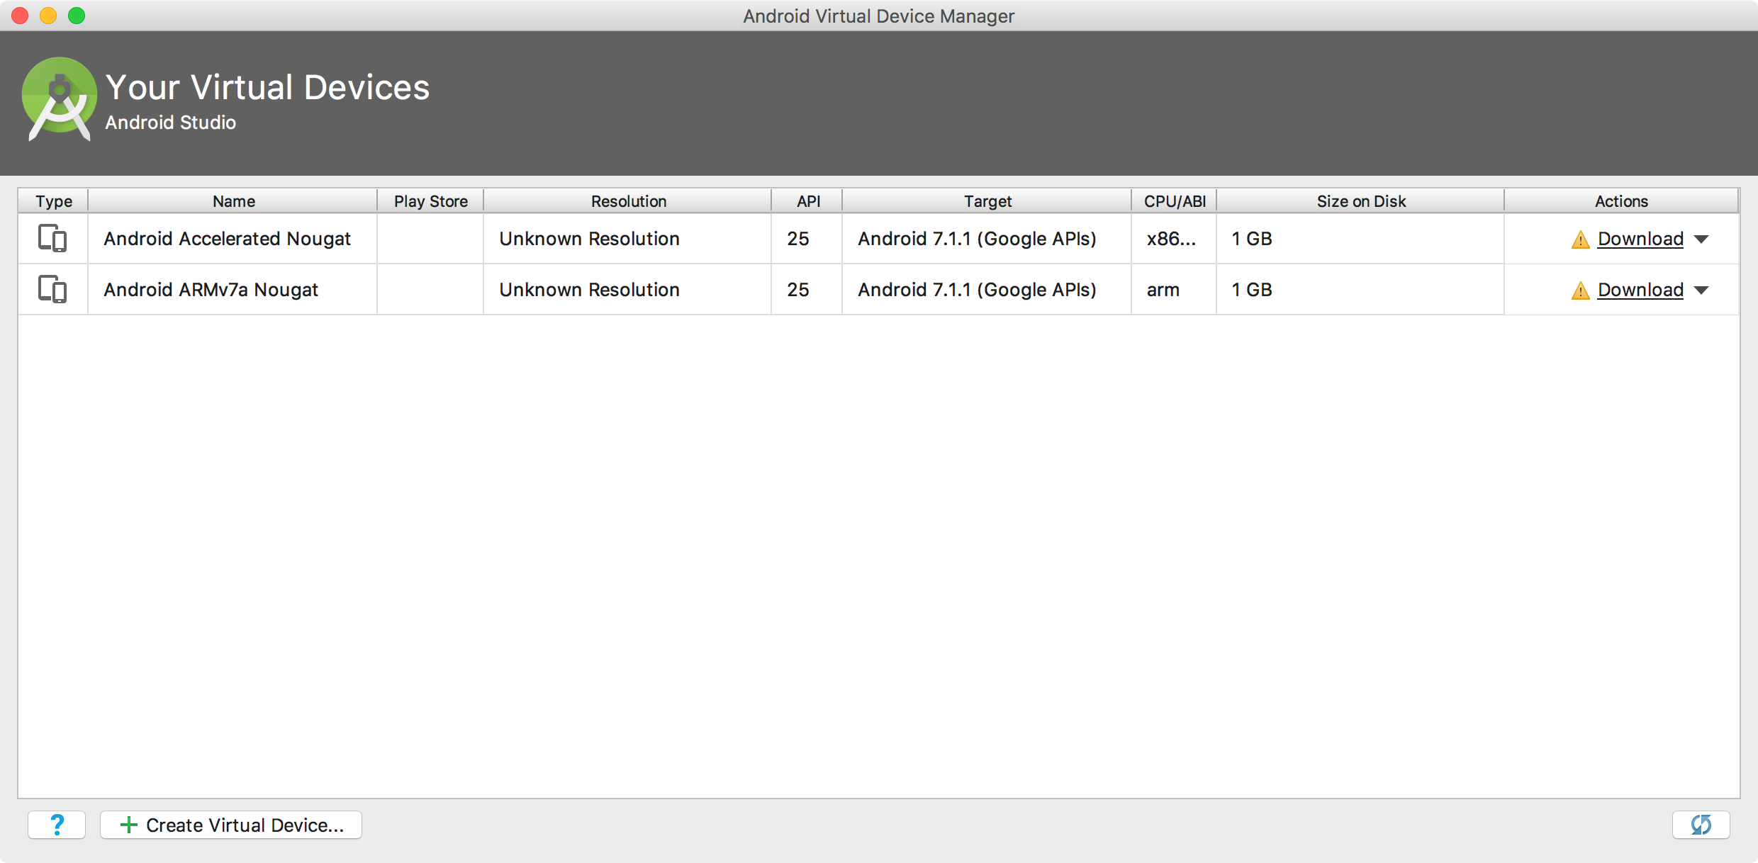1758x863 pixels.
Task: Click Download link for Android ARMv7a Nougat
Action: (1640, 291)
